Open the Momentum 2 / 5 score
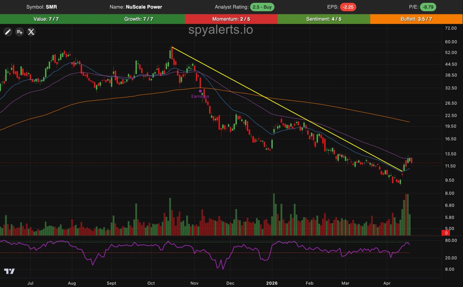463x287 pixels. [x=231, y=19]
